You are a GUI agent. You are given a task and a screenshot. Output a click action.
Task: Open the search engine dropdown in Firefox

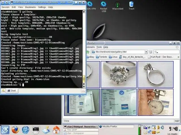(156, 52)
